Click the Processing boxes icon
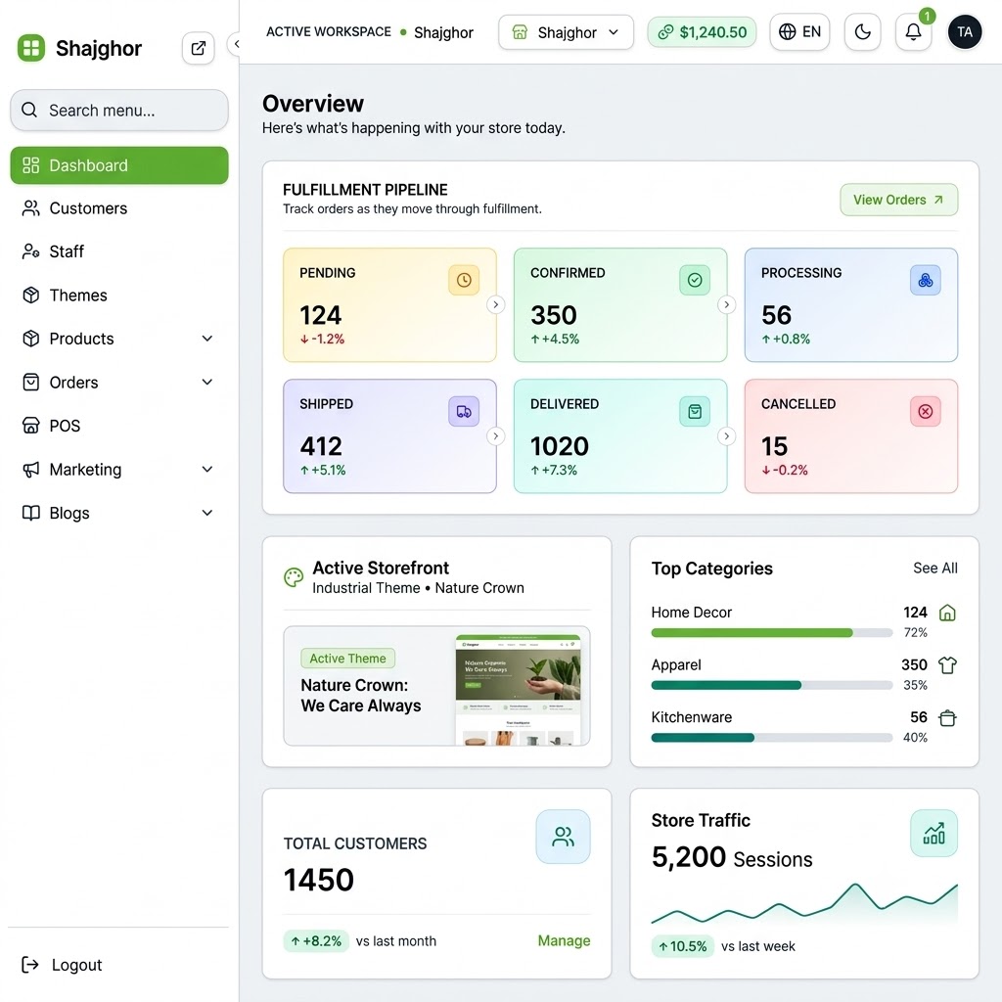Viewport: 1002px width, 1002px height. pyautogui.click(x=926, y=280)
